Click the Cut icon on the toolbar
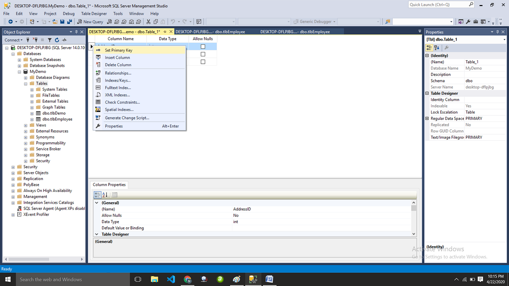The width and height of the screenshot is (509, 286). [148, 21]
